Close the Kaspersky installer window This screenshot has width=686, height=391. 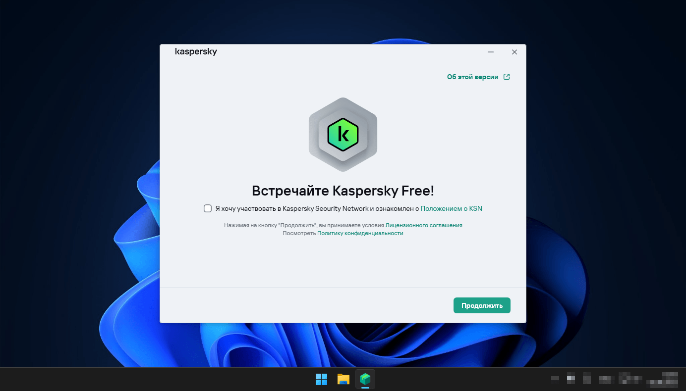pos(514,52)
